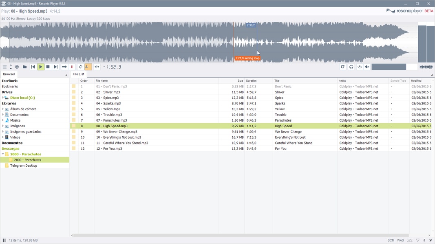
Task: Open the Twitter link icon
Action: [x=431, y=240]
